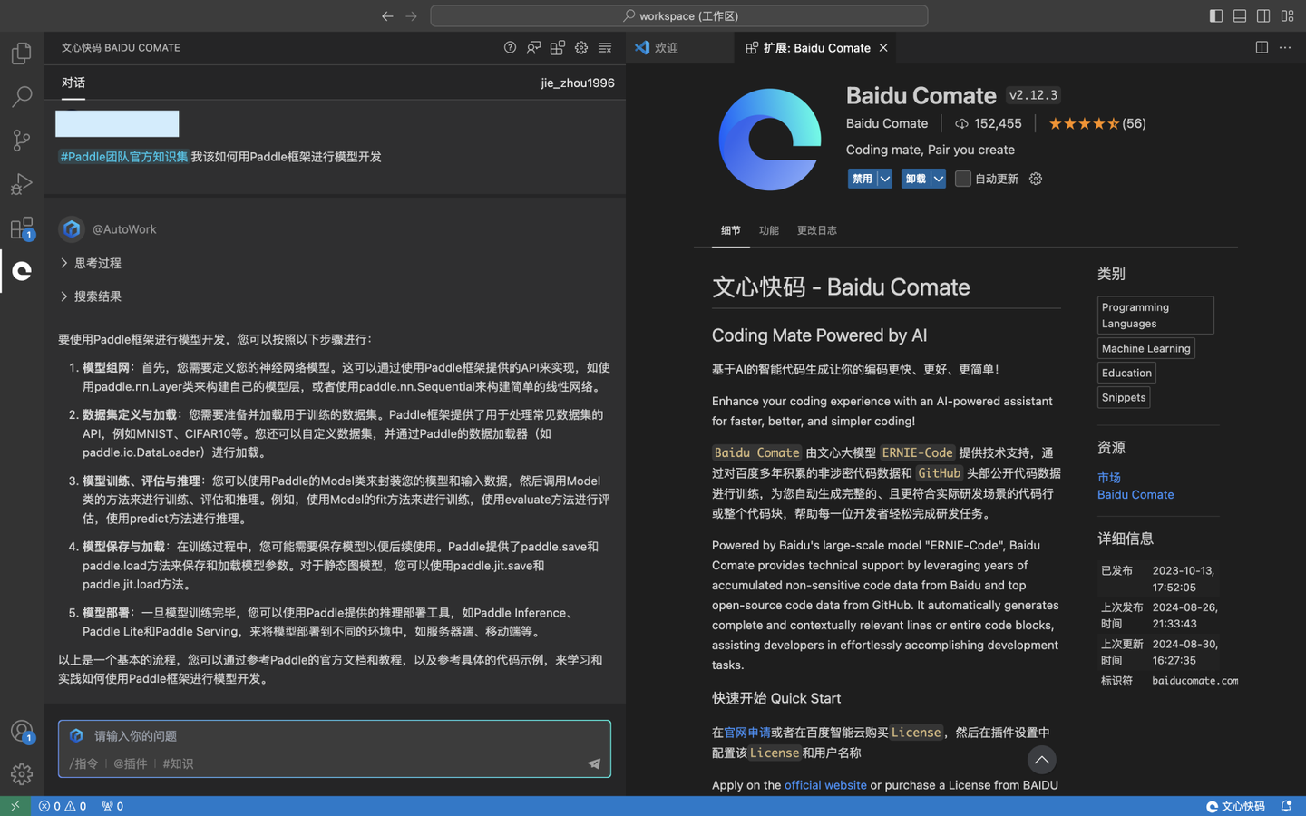Open plugin center icon in Comate panel header
The image size is (1306, 816).
coord(557,47)
